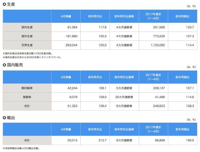This screenshot has width=200, height=152.
Task: Click the value 100.3
Action: click(x=103, y=36)
